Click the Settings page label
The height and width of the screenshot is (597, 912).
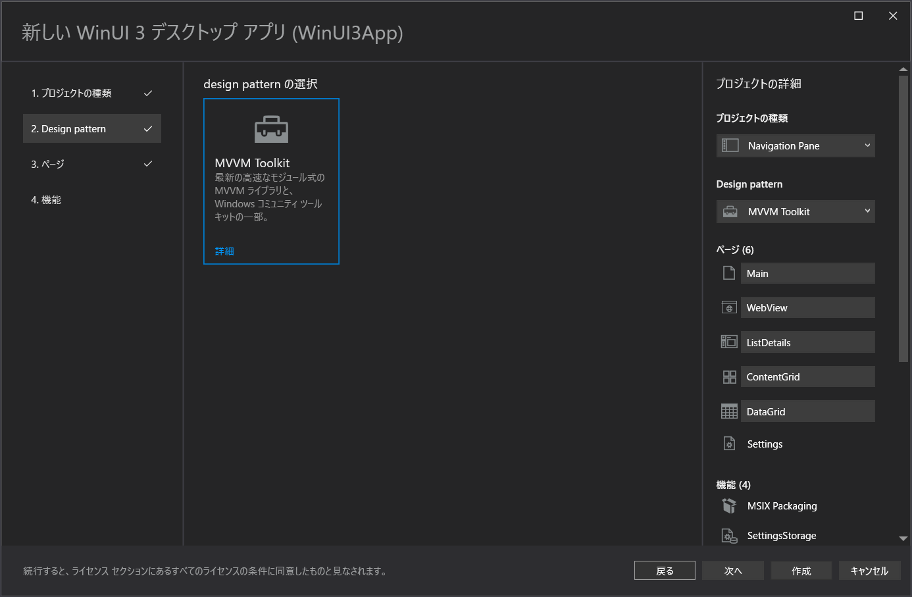[x=765, y=444]
